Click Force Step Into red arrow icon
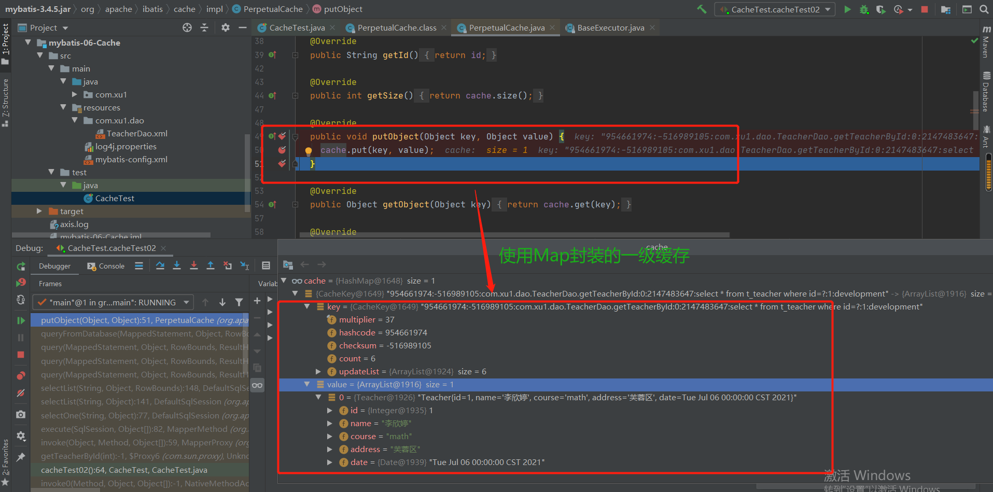 pos(194,265)
